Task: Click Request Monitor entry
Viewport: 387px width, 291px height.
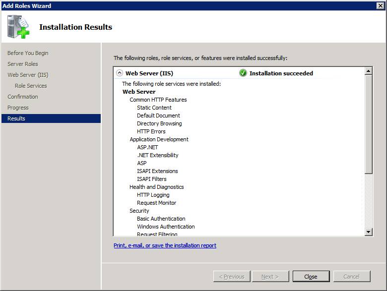Action: (156, 203)
